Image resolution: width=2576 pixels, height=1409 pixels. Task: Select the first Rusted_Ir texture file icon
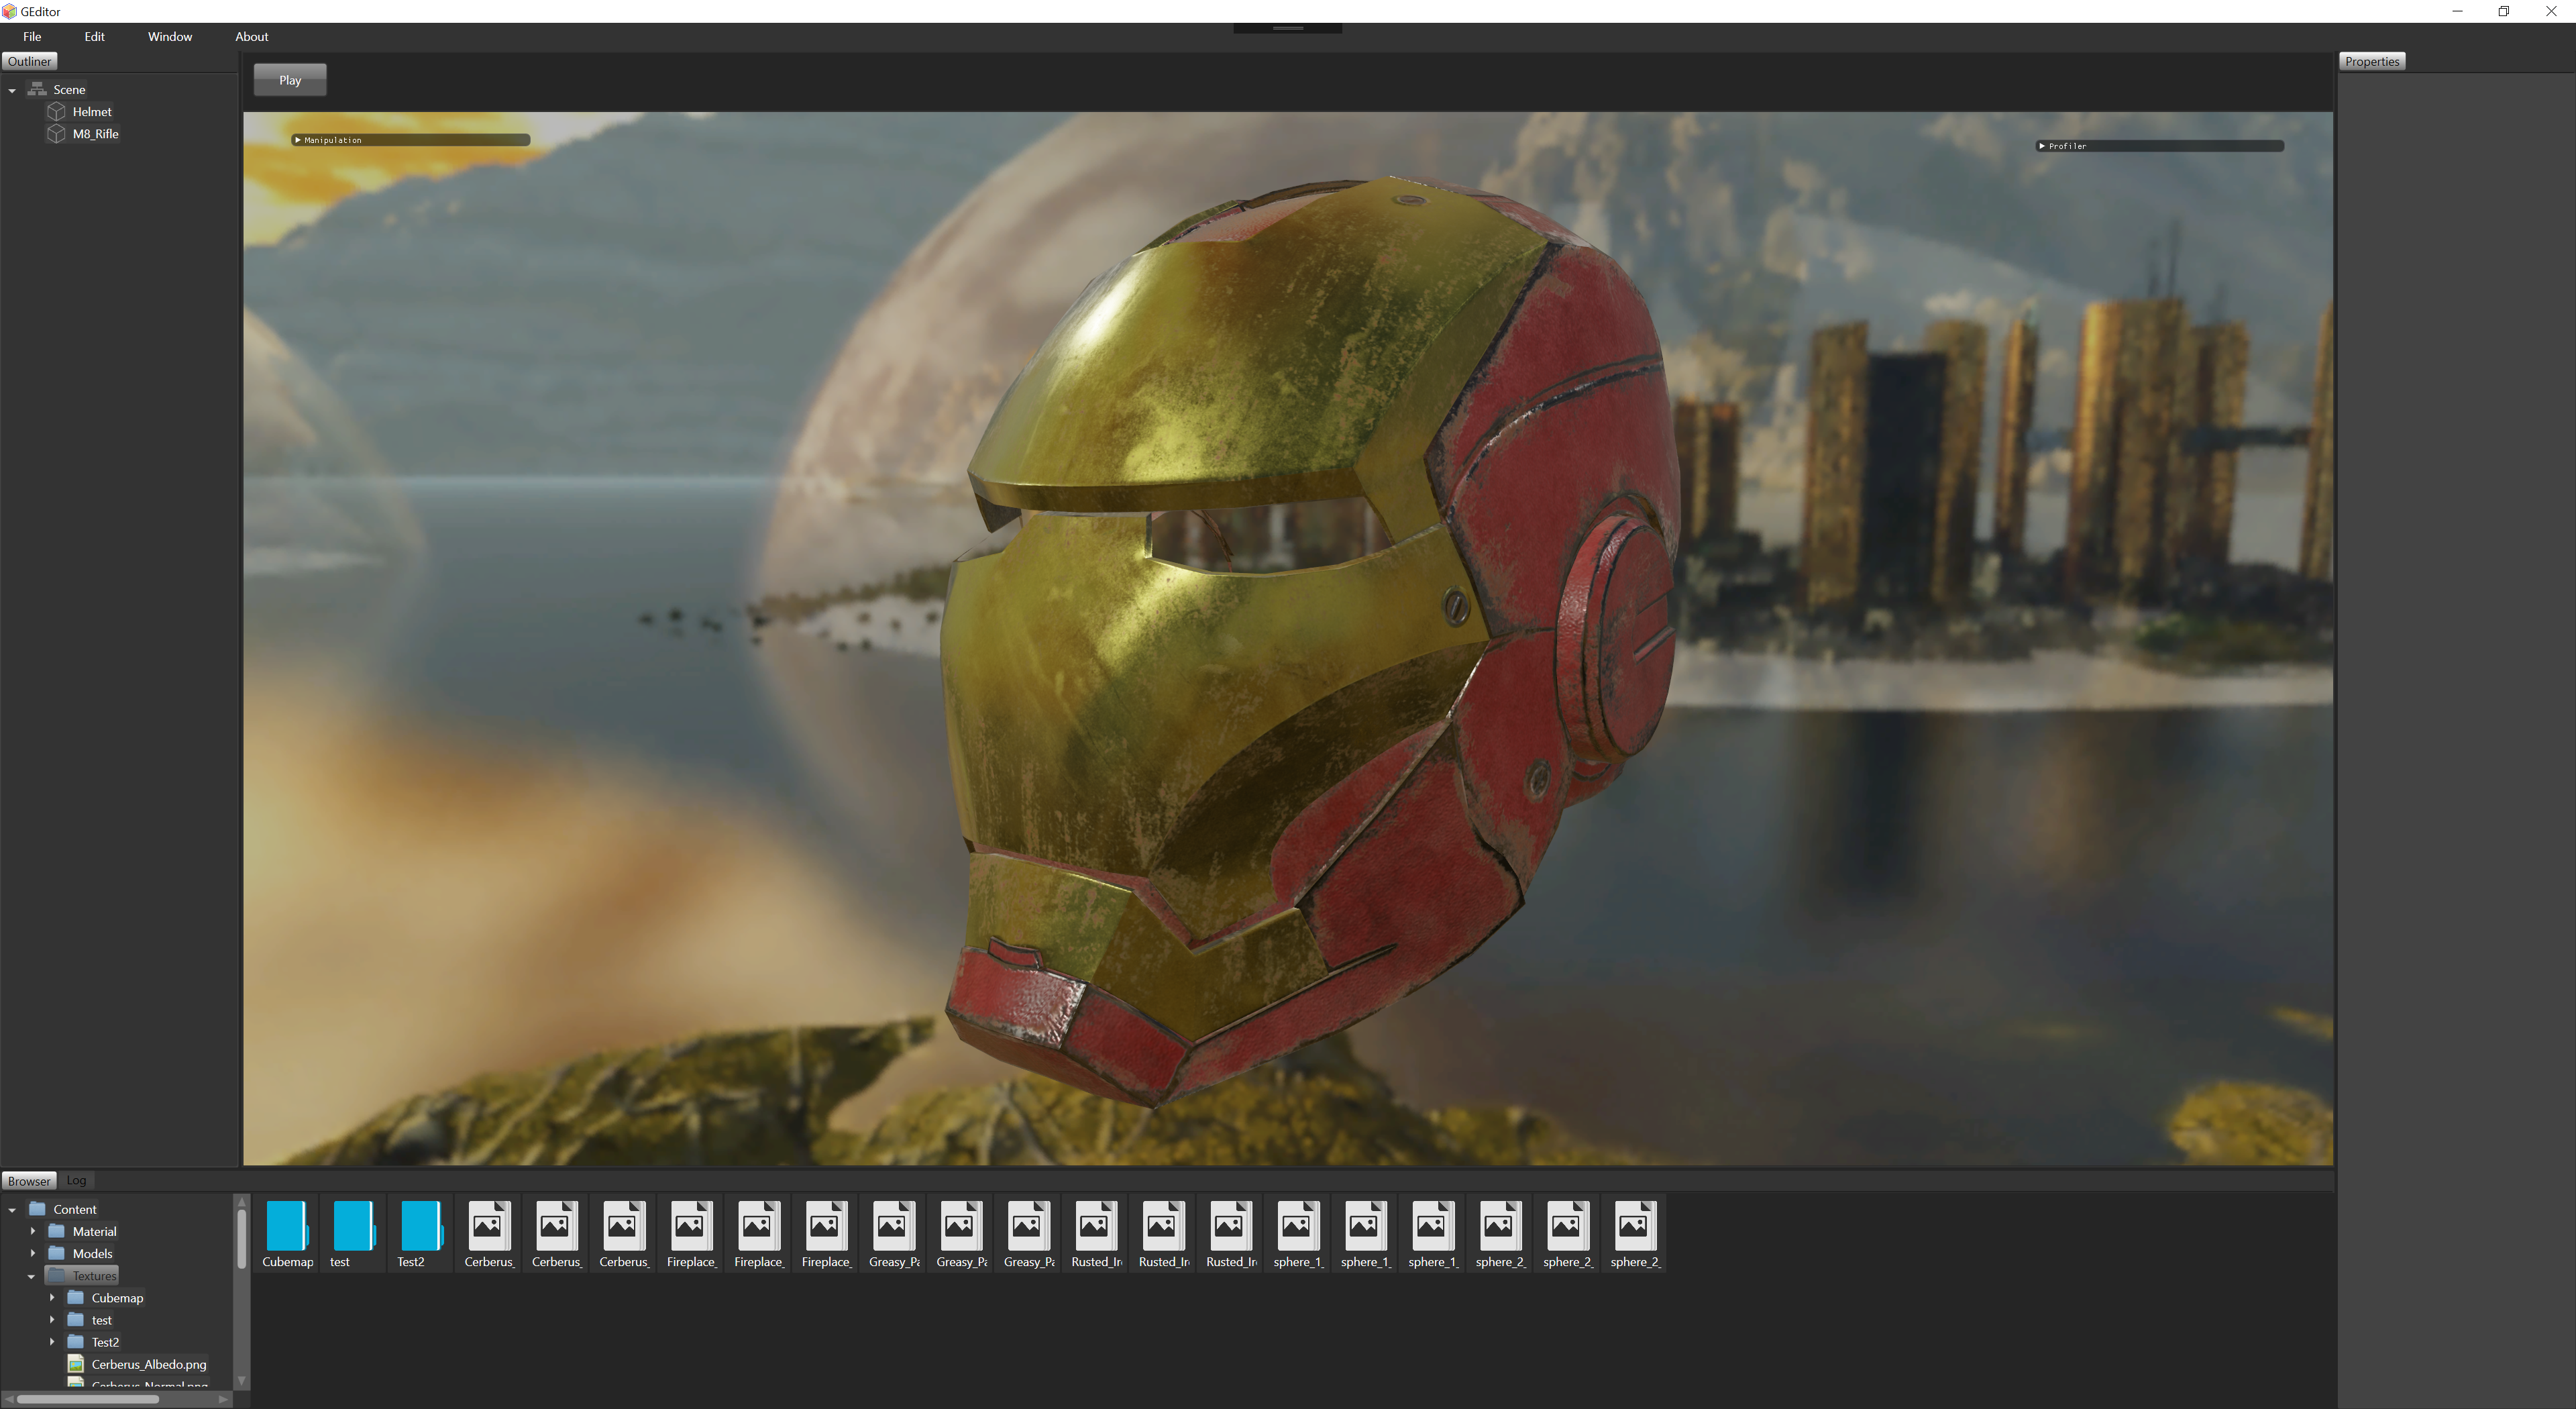pos(1095,1225)
